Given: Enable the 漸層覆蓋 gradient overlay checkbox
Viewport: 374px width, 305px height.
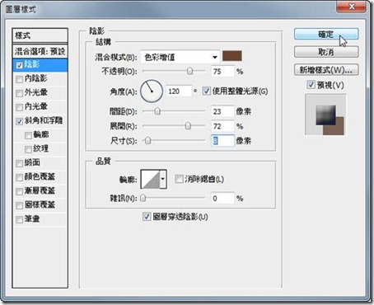Looking at the screenshot, I should click(19, 191).
